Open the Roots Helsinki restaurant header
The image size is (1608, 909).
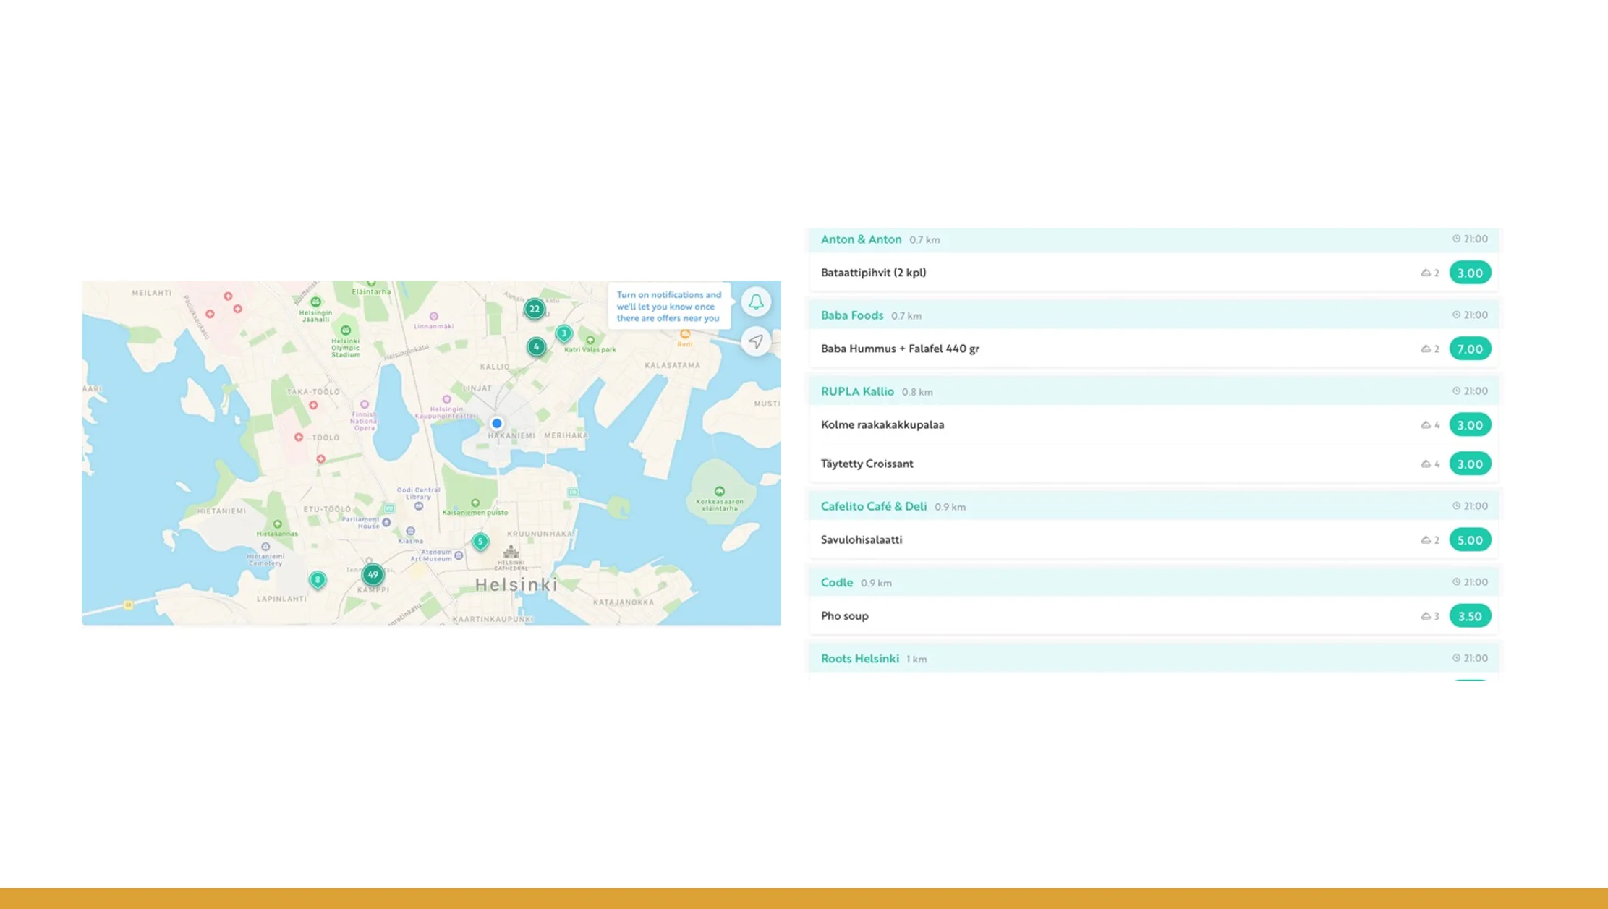point(859,658)
